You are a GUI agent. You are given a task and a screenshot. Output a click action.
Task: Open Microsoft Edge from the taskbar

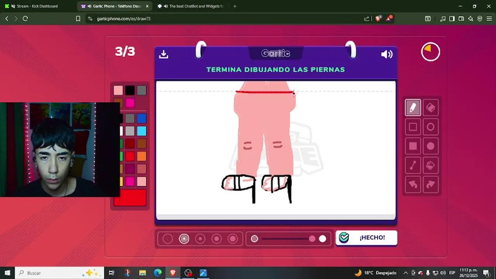(158, 273)
